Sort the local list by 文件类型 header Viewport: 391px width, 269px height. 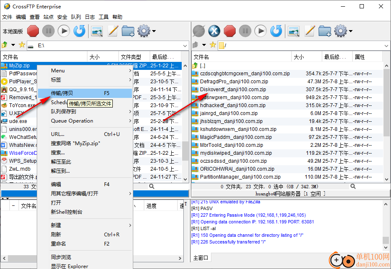pos(134,57)
